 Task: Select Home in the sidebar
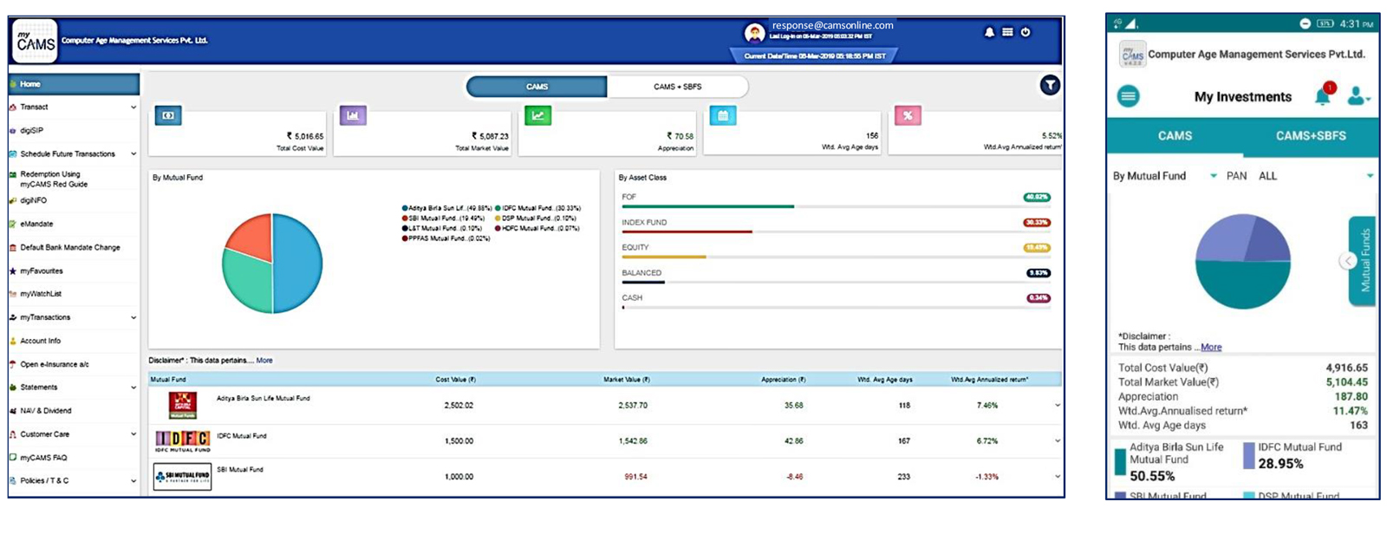pos(73,84)
